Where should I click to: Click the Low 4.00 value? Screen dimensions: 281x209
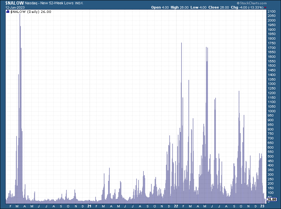(198, 7)
